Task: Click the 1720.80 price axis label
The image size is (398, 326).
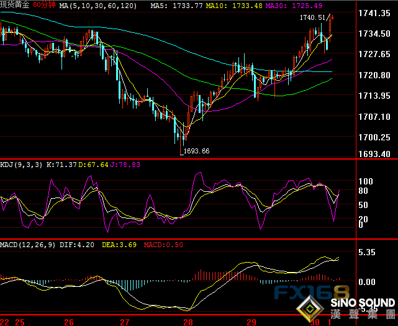Action: click(x=374, y=75)
